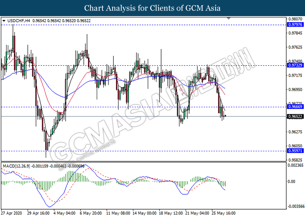Click the MACD scale 0.00 value
The width and height of the screenshot is (305, 218).
(x=291, y=181)
